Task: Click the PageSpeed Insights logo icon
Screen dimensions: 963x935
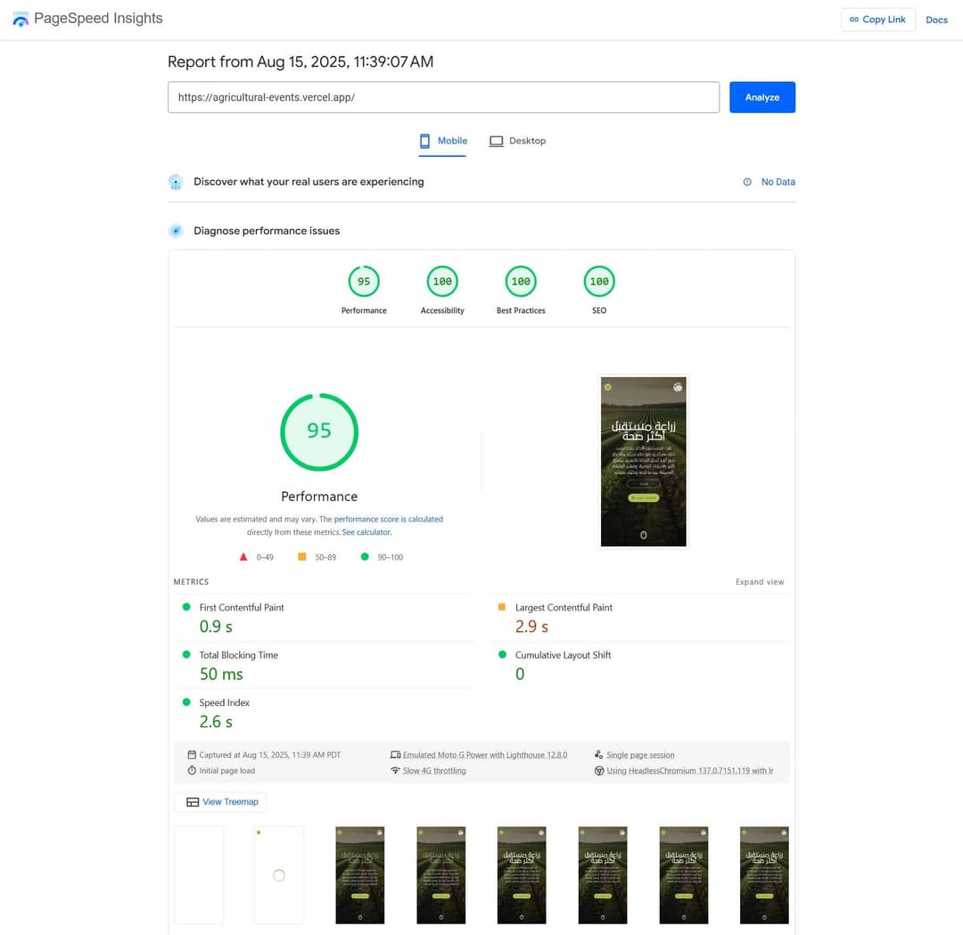Action: click(x=21, y=19)
